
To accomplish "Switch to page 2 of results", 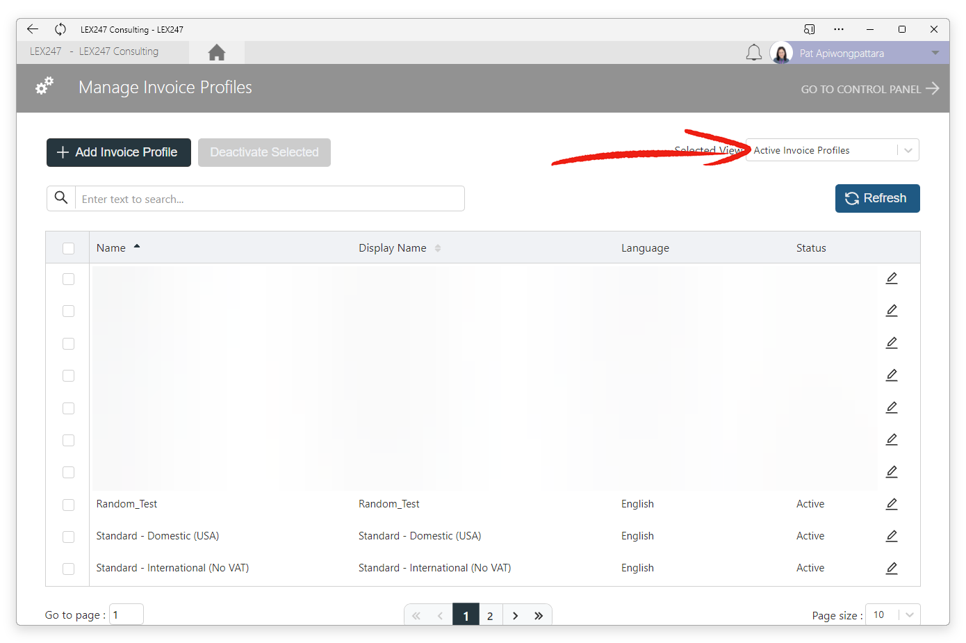I will point(490,614).
